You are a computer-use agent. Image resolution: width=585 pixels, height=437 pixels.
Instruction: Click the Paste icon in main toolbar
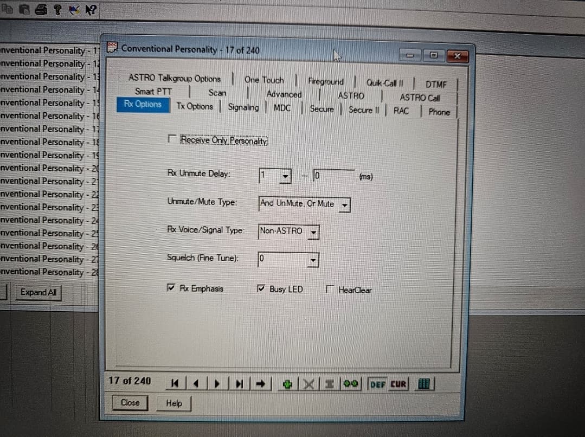[24, 9]
